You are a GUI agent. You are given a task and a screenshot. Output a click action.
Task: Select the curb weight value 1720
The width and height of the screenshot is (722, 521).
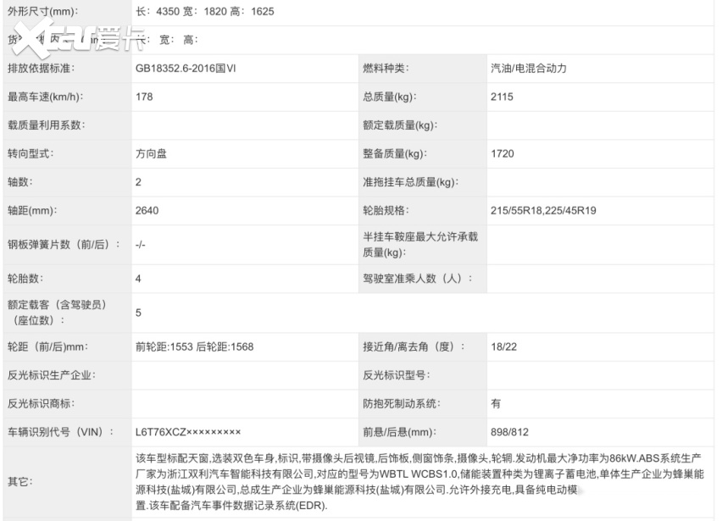pos(503,153)
